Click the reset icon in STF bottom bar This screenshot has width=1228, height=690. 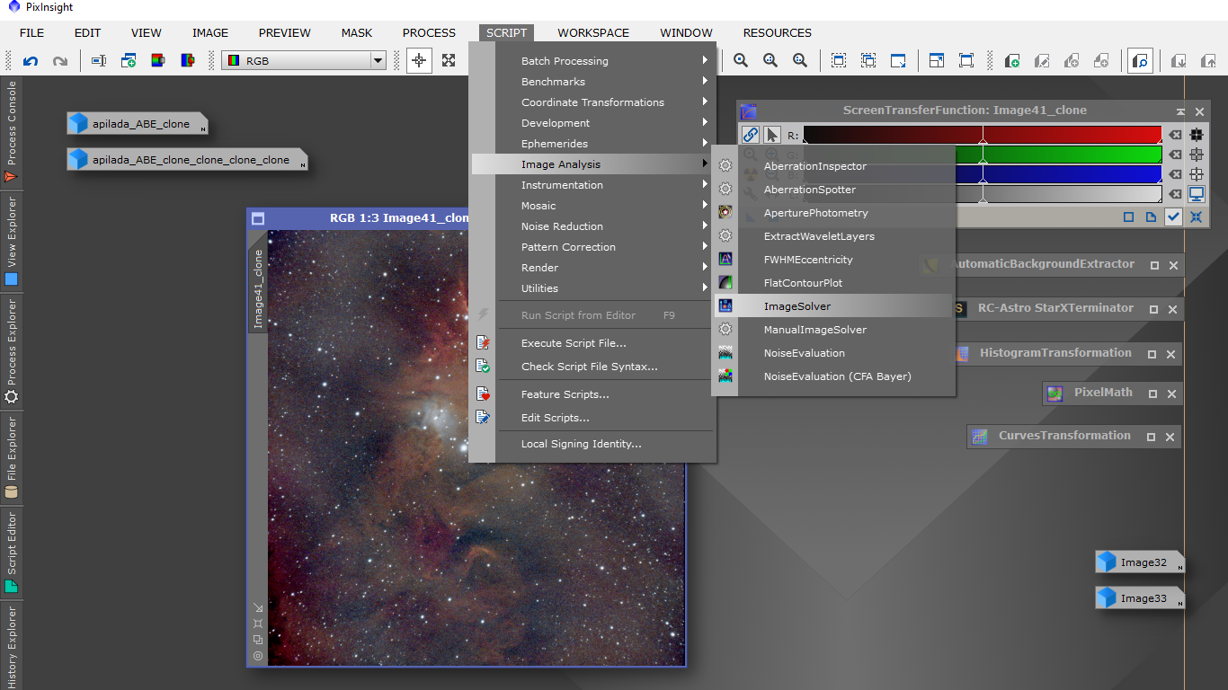coord(1197,217)
